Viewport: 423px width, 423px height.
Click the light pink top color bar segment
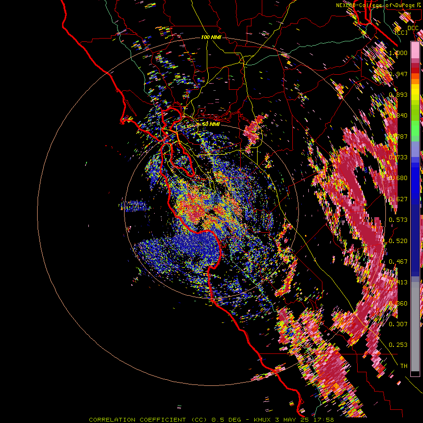[415, 50]
